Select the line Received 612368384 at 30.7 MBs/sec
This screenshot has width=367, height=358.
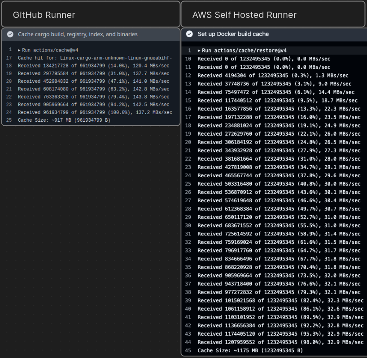279,209
